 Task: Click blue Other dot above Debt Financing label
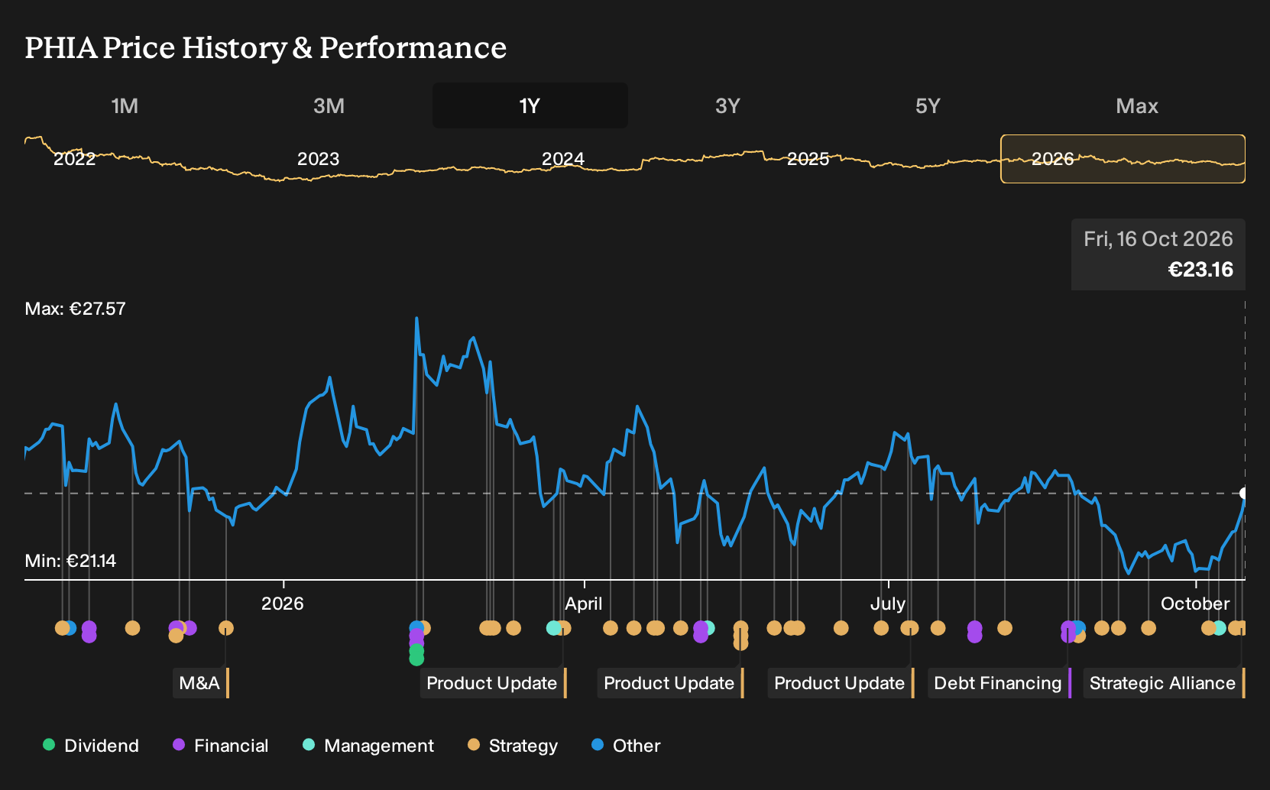pyautogui.click(x=1078, y=628)
